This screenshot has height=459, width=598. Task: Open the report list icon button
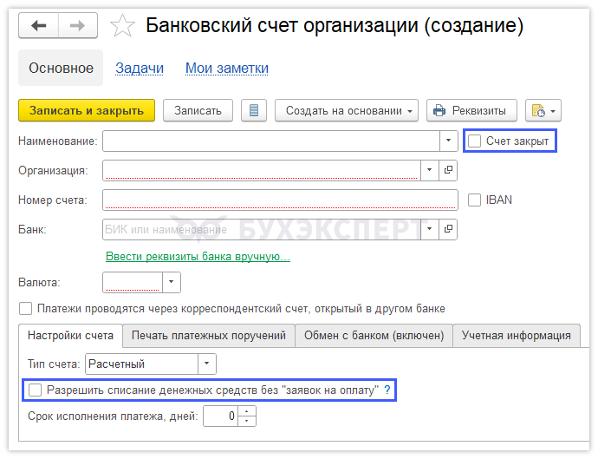(x=253, y=110)
